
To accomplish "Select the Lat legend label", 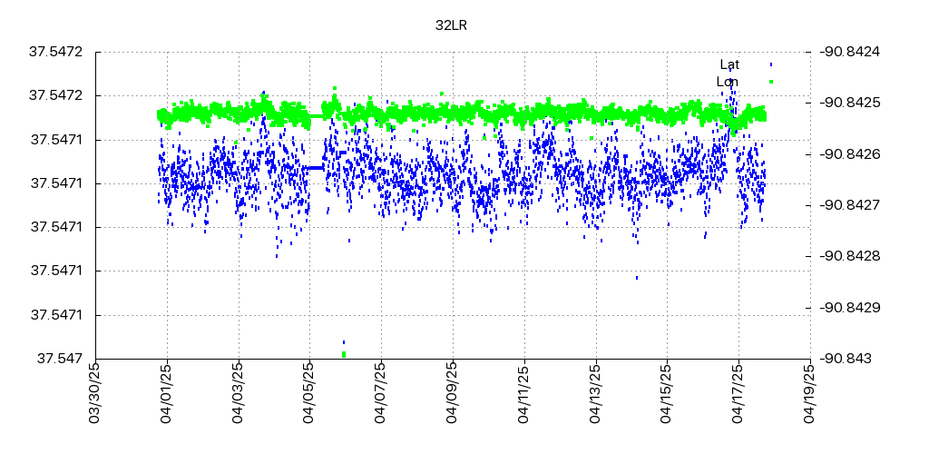I will (x=729, y=64).
